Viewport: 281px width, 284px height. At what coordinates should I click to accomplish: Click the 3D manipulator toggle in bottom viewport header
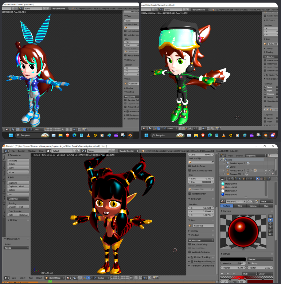pos(84,278)
